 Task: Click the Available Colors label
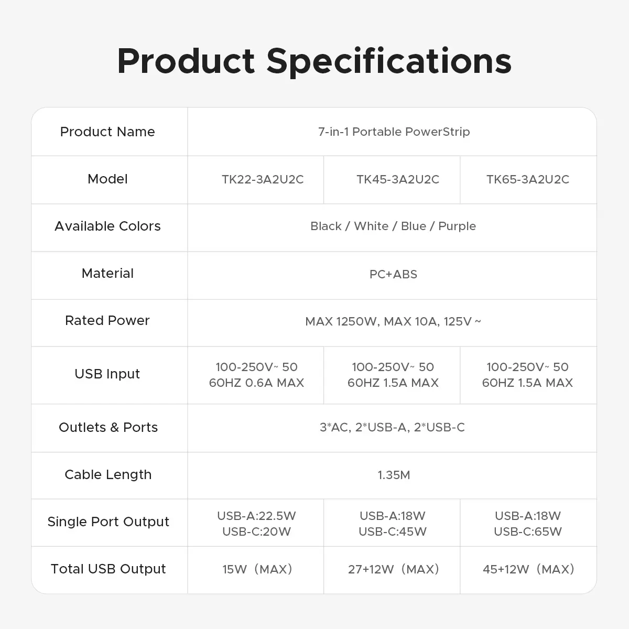pos(107,226)
